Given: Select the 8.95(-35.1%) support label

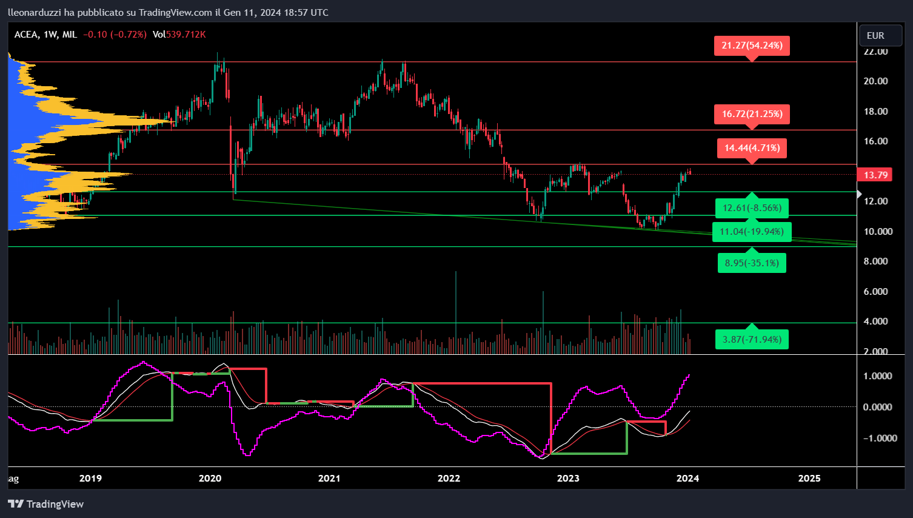Looking at the screenshot, I should click(x=752, y=263).
